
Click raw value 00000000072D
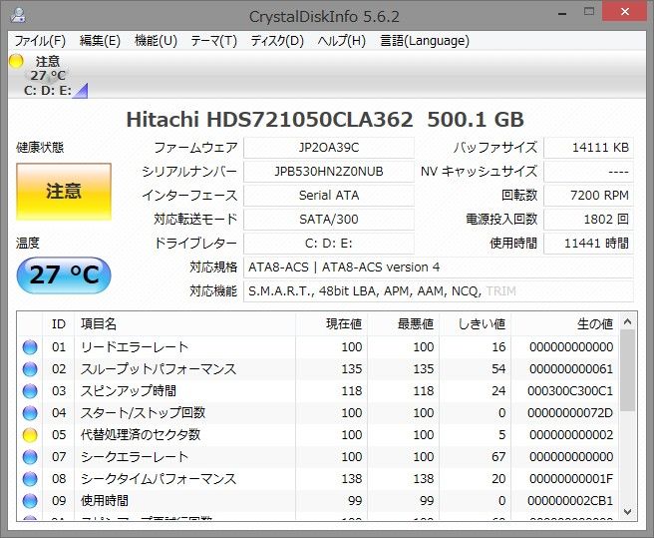pyautogui.click(x=570, y=413)
